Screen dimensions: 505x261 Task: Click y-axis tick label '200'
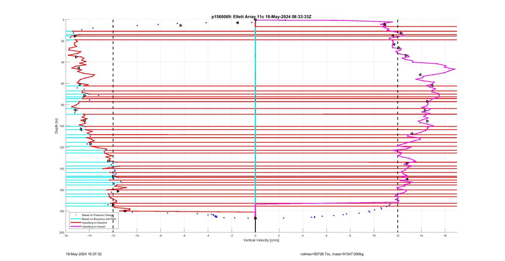61,232
